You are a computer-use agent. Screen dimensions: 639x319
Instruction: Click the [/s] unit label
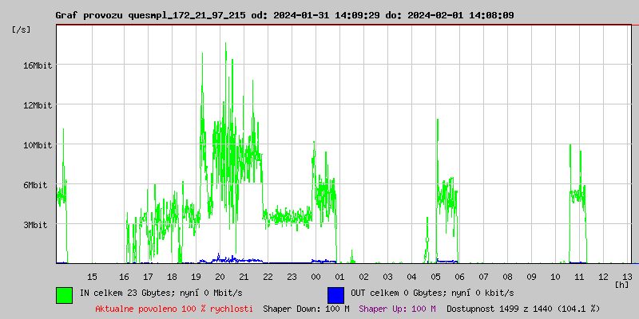pos(22,30)
